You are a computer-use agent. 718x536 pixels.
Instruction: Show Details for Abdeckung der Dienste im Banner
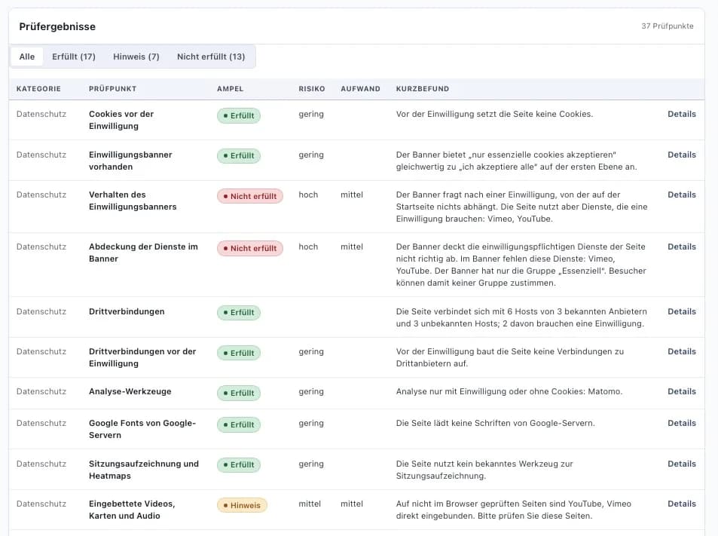(x=681, y=247)
